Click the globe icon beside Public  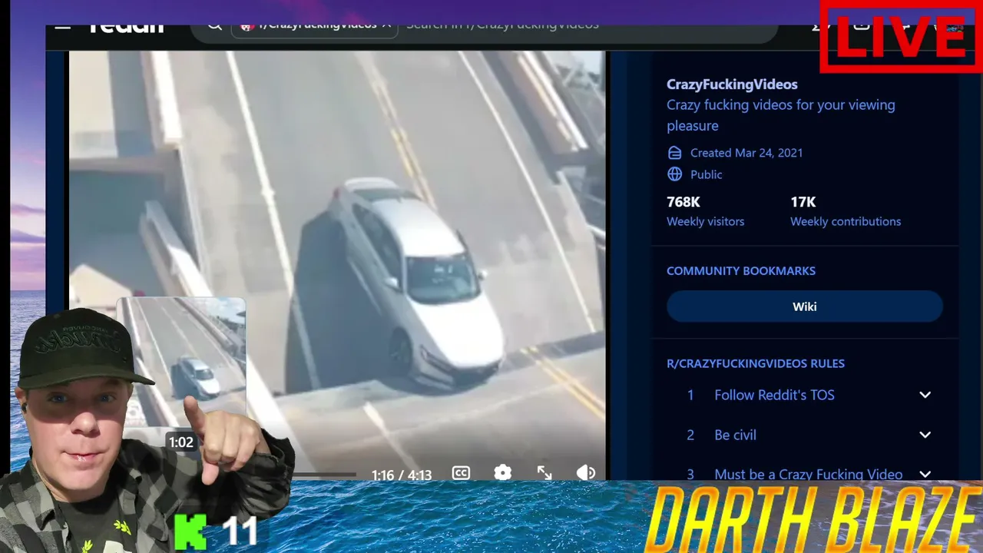(x=674, y=174)
